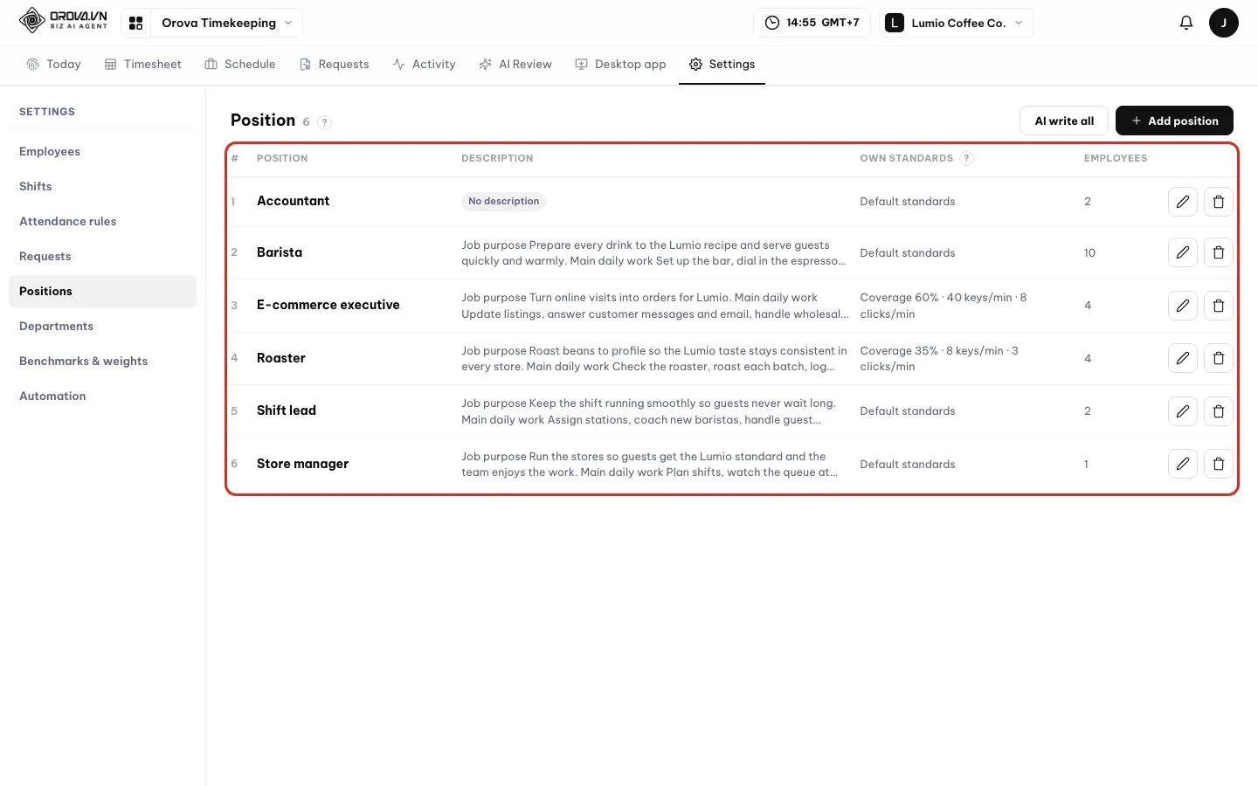This screenshot has width=1258, height=786.
Task: Show help for Own Standards column
Action: pyautogui.click(x=966, y=158)
